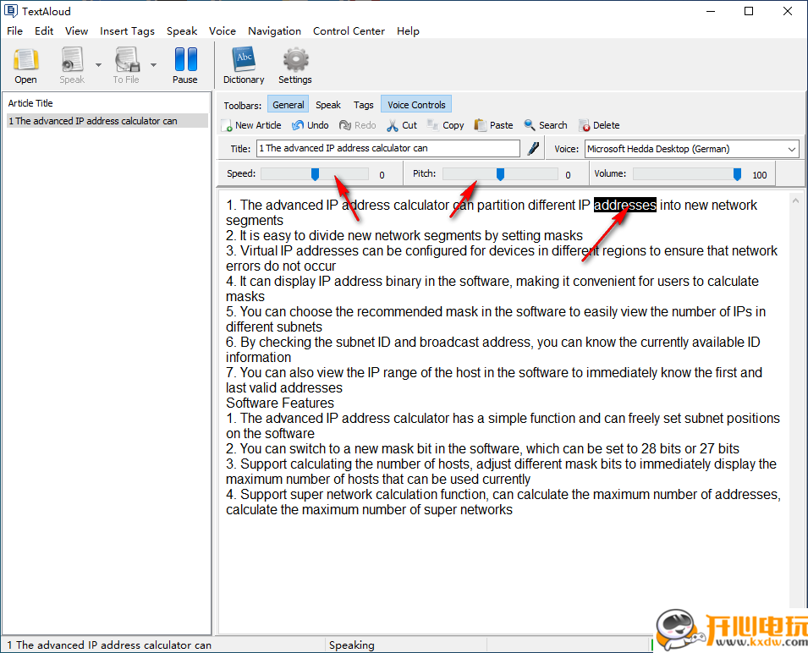Open the Voice menu
808x653 pixels.
coord(223,31)
